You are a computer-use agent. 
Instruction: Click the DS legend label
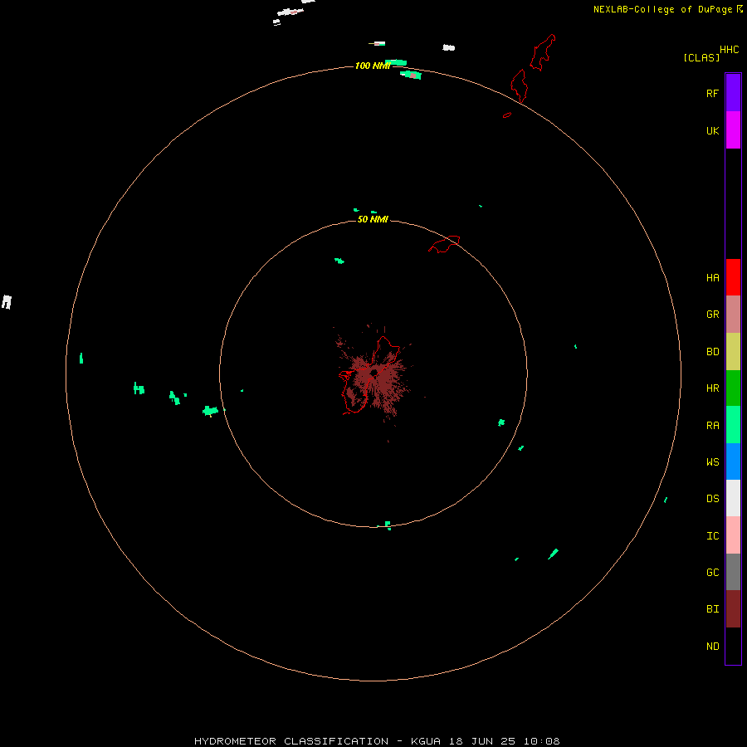click(x=712, y=499)
